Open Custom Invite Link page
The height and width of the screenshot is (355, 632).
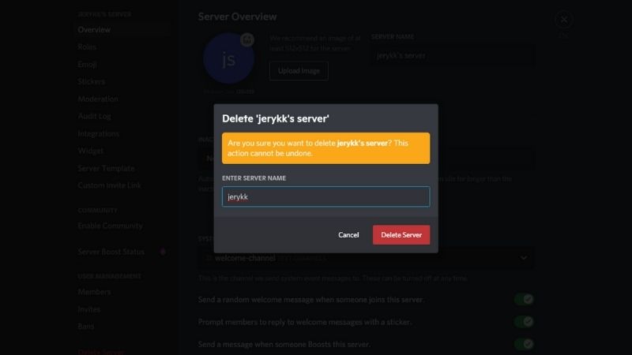click(x=109, y=185)
